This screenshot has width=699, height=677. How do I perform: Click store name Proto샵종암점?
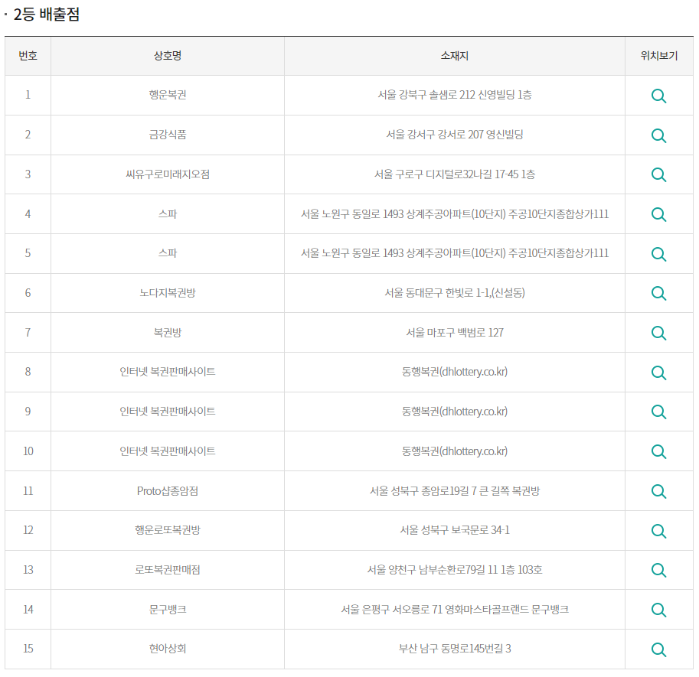pyautogui.click(x=168, y=491)
